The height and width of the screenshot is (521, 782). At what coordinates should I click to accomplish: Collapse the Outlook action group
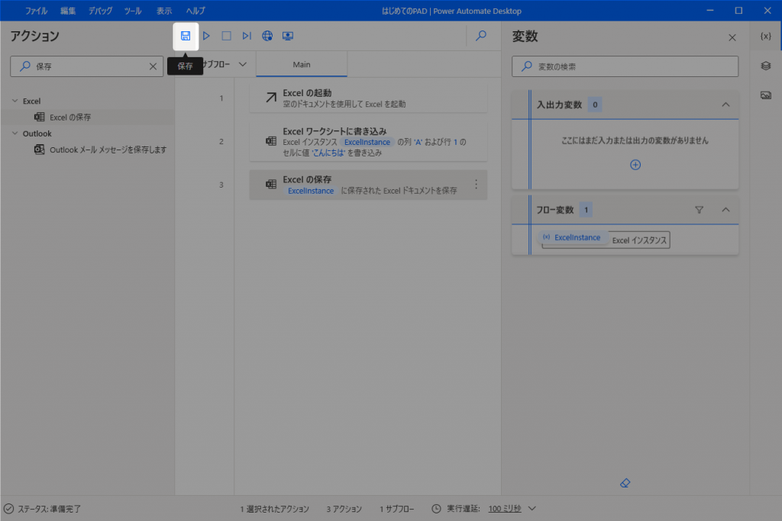(x=15, y=133)
